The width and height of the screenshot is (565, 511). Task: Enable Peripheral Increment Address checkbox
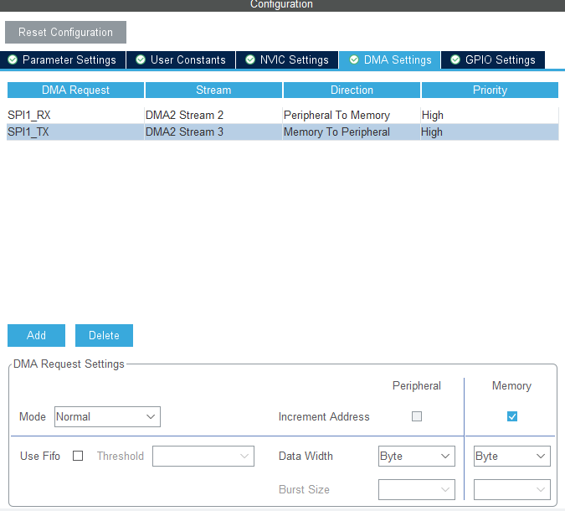point(417,416)
